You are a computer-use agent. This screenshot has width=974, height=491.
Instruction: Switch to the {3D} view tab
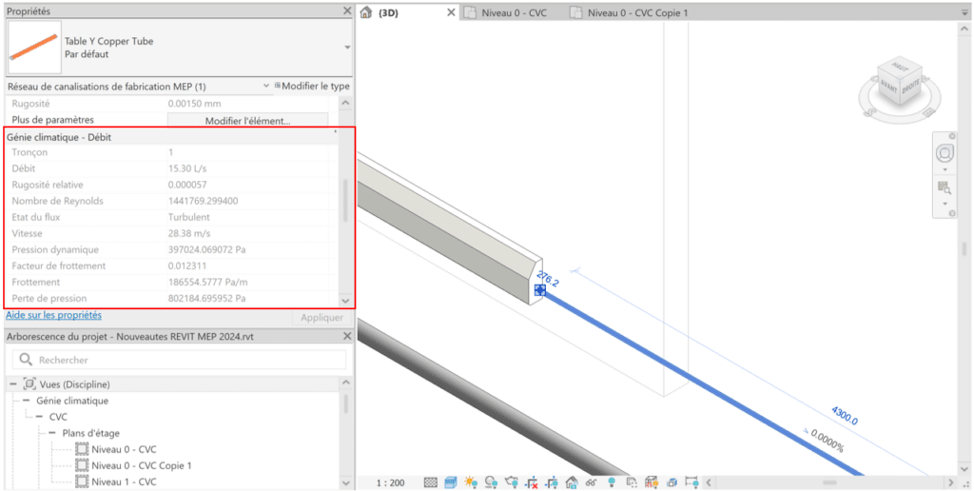tap(388, 12)
